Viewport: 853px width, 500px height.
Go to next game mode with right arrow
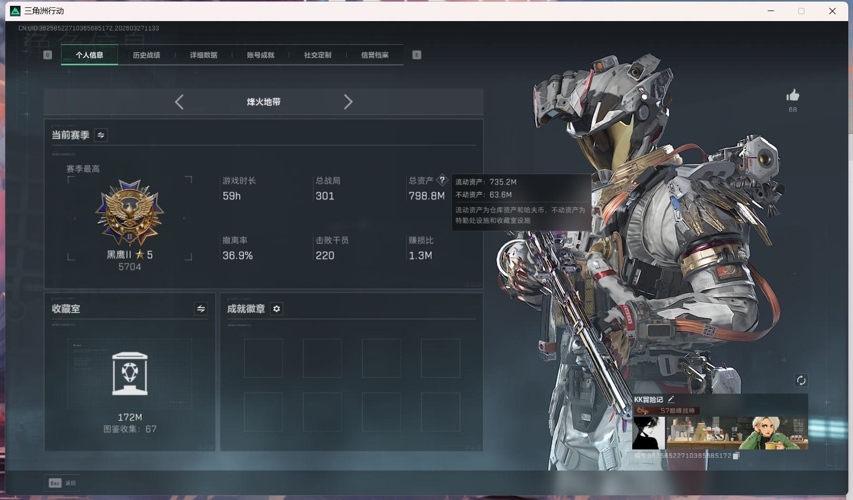coord(348,102)
